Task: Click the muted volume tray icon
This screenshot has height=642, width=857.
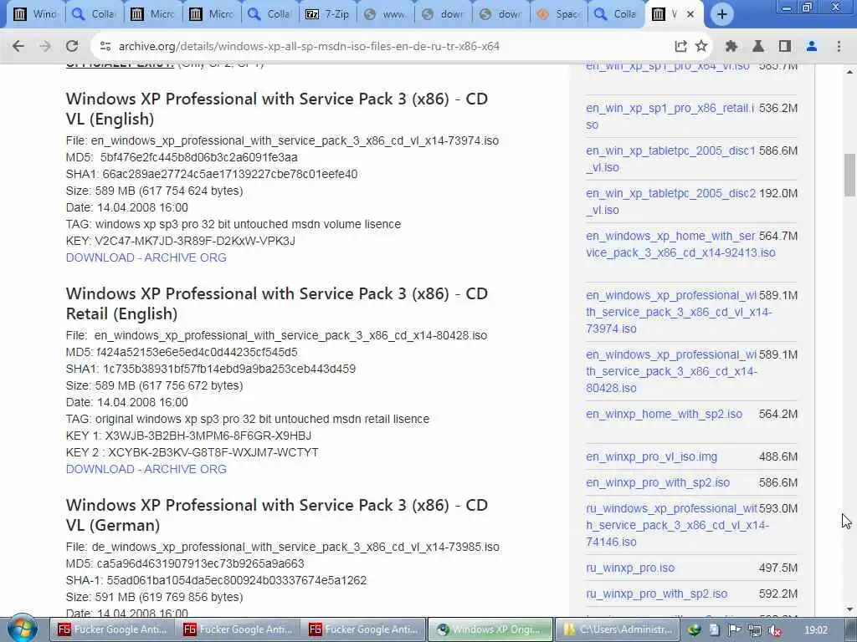Action: point(774,630)
